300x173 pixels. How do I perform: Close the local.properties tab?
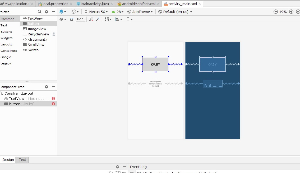[71, 4]
